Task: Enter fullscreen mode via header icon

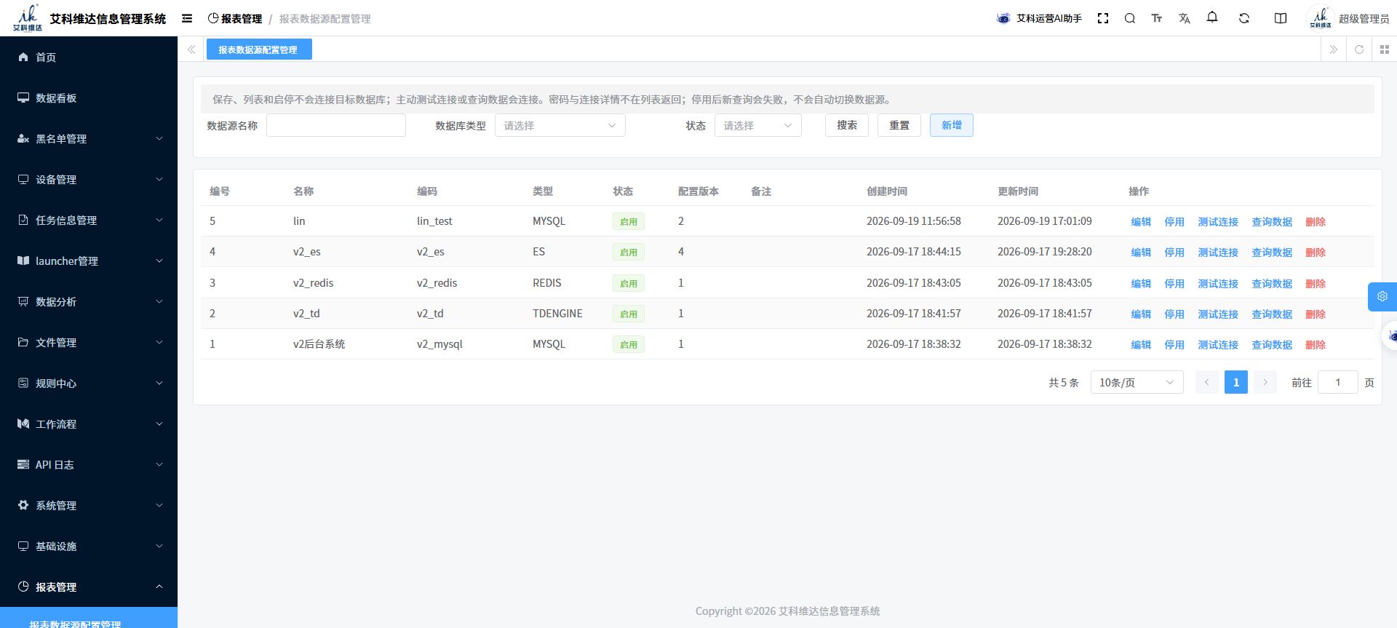Action: coord(1103,18)
